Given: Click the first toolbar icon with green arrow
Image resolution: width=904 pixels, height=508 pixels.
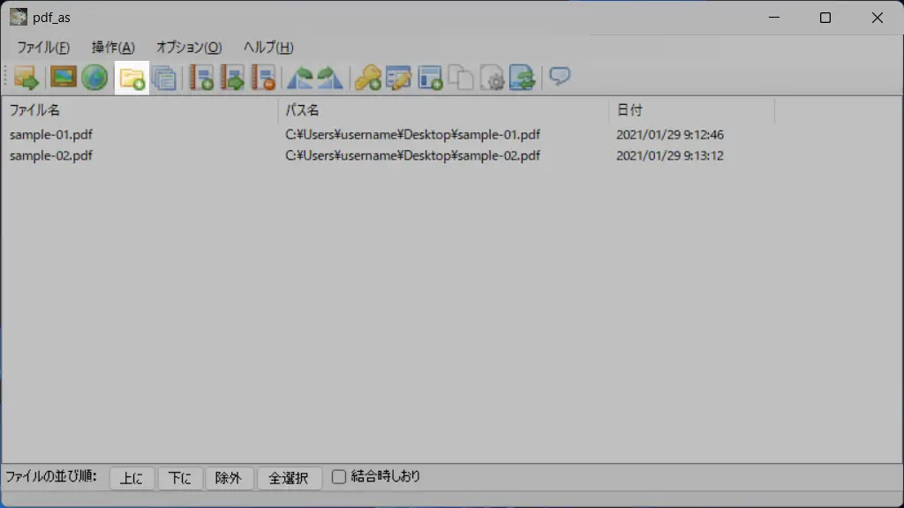Looking at the screenshot, I should pos(26,78).
